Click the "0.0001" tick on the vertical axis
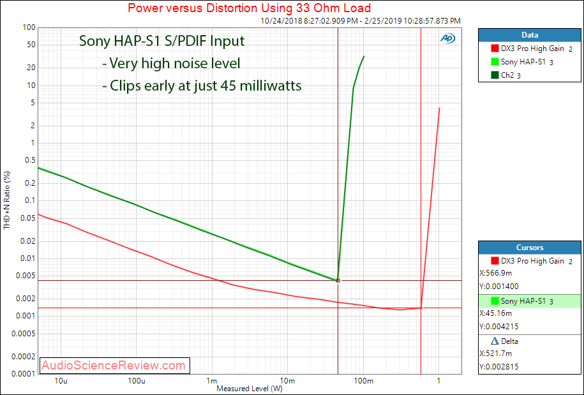Screen dimensions: 584x395 pos(25,374)
